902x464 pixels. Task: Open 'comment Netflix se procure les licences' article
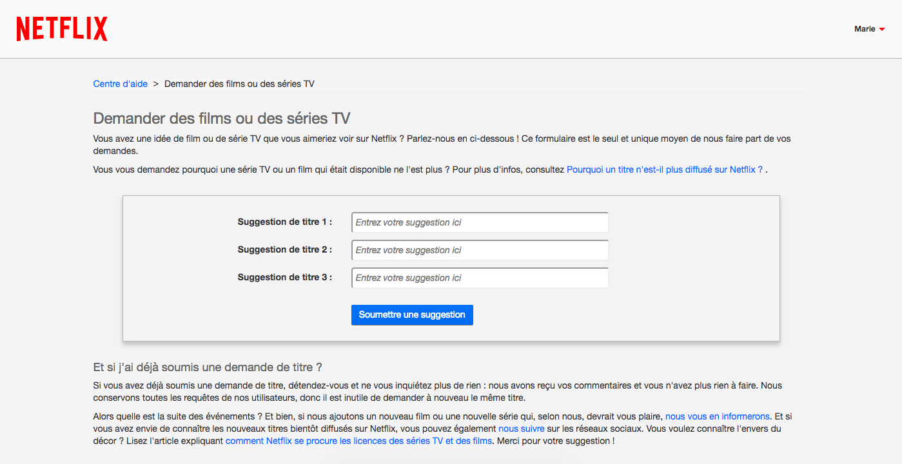pyautogui.click(x=359, y=441)
